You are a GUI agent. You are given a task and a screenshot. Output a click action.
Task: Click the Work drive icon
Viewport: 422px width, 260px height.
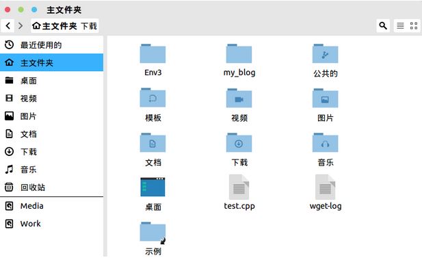pos(9,224)
